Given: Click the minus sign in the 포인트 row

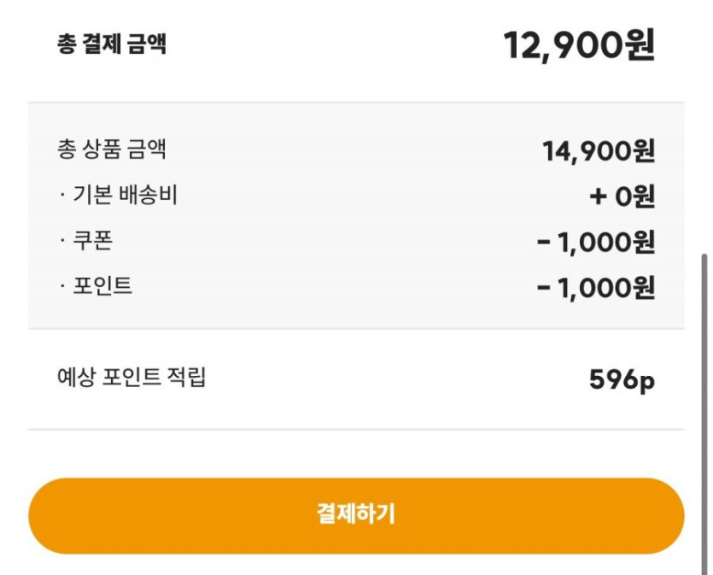Looking at the screenshot, I should point(544,288).
